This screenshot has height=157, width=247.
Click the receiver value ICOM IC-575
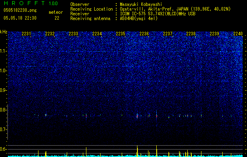(133, 14)
